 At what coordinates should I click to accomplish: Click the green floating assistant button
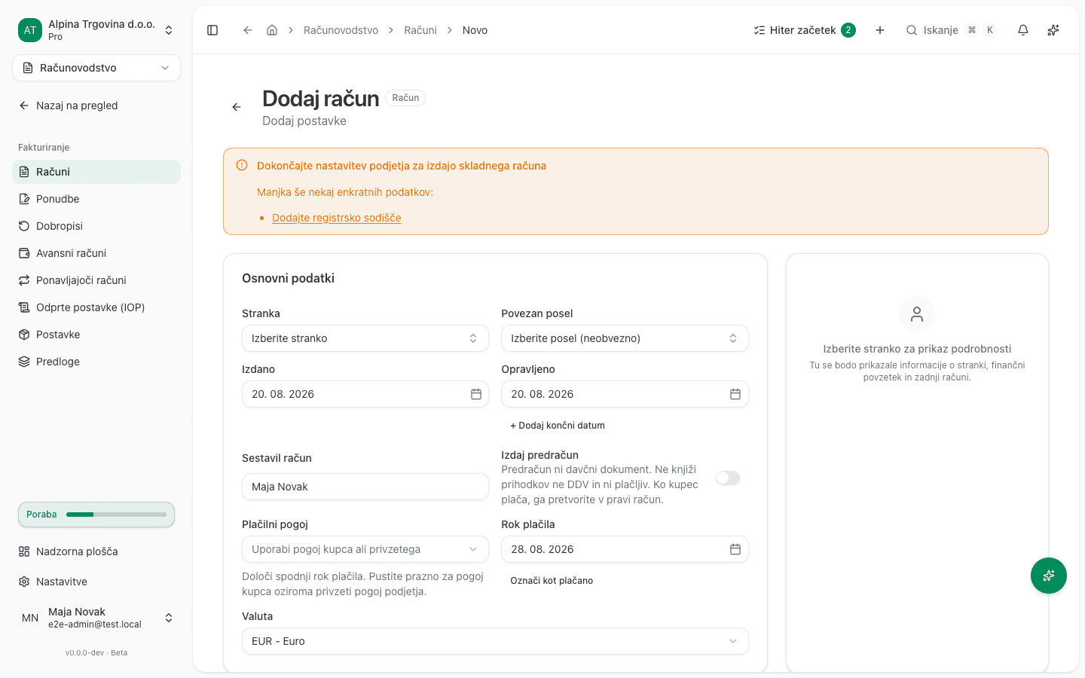pyautogui.click(x=1049, y=576)
